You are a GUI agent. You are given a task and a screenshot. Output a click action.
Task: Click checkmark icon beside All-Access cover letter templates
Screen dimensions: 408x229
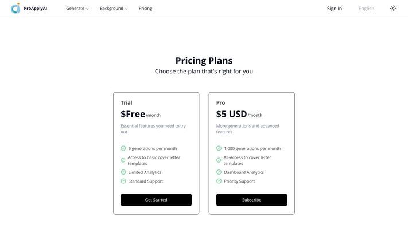[x=219, y=160]
